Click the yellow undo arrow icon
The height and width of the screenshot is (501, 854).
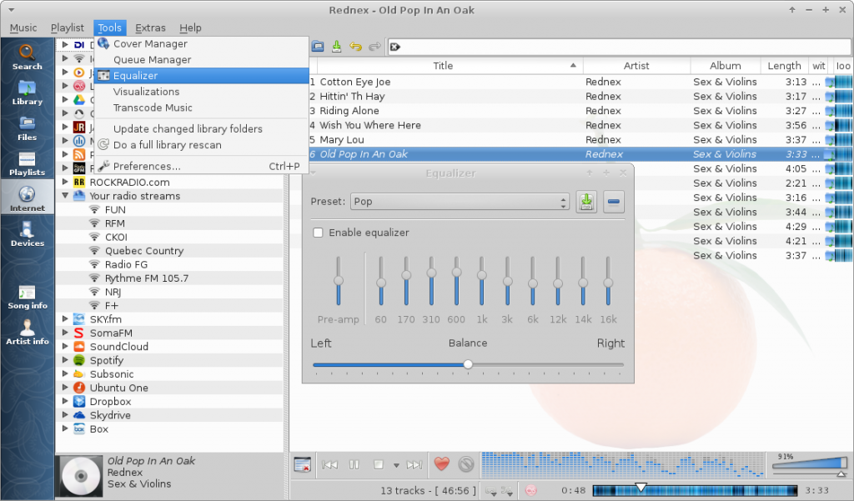[355, 47]
